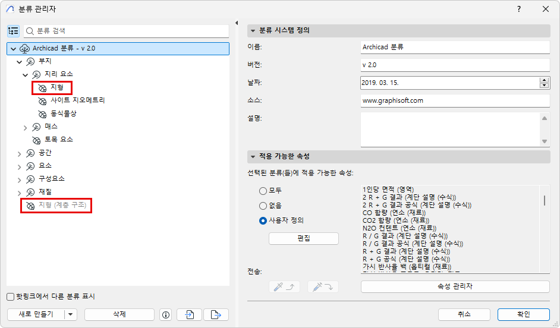This screenshot has height=328, width=560.
Task: Click the icon beside 지리 요소
Action: [x=36, y=75]
